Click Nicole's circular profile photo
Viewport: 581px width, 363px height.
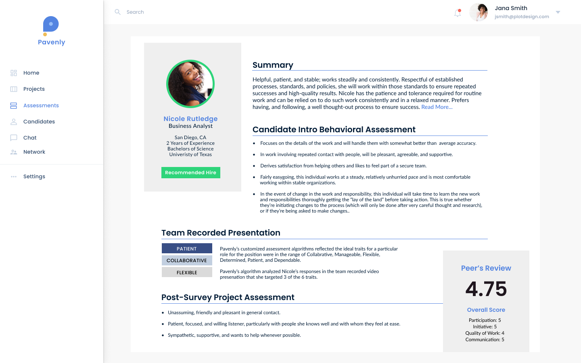point(190,83)
